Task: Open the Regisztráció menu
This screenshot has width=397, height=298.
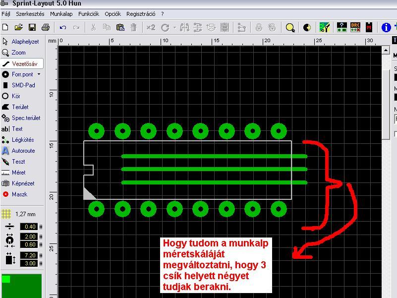Action: (141, 14)
